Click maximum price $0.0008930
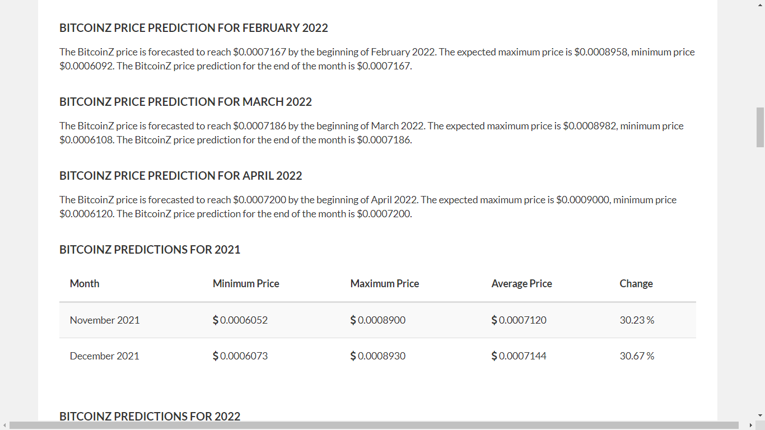 pyautogui.click(x=378, y=356)
